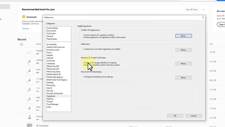Click the Sign In button in background

(x=221, y=24)
